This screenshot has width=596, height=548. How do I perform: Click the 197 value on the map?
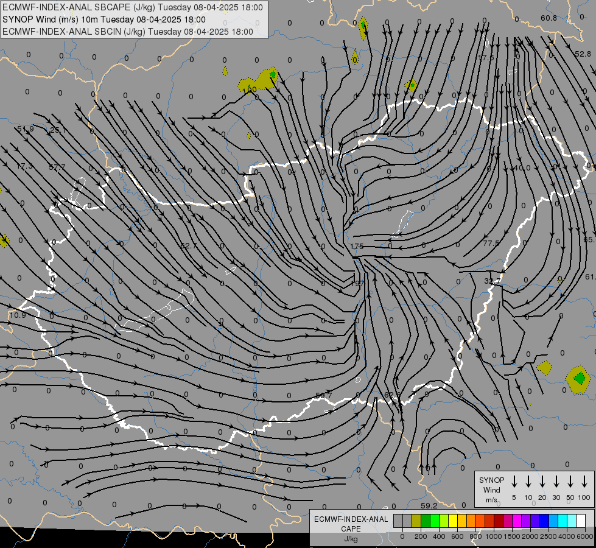357,283
